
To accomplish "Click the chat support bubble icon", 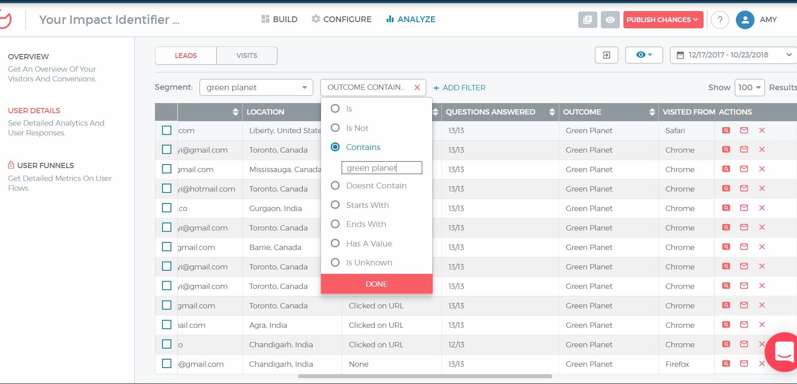I will click(x=784, y=352).
